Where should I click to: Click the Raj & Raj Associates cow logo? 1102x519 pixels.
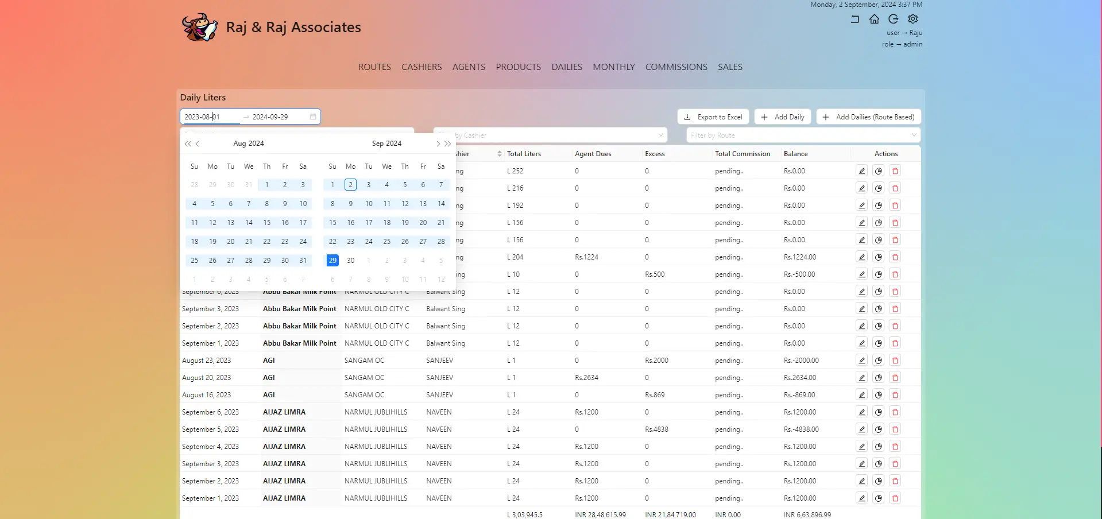point(199,27)
